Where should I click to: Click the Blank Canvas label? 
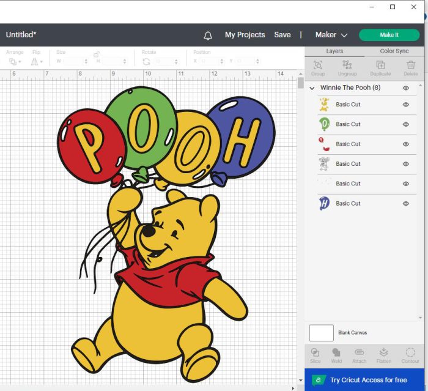(x=352, y=333)
